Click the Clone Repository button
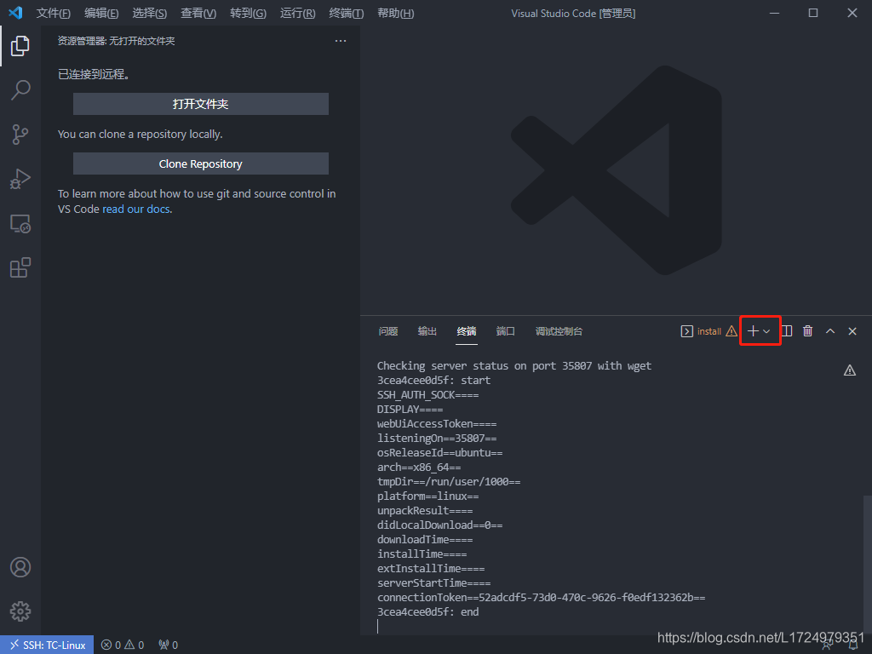Viewport: 872px width, 654px height. click(201, 164)
